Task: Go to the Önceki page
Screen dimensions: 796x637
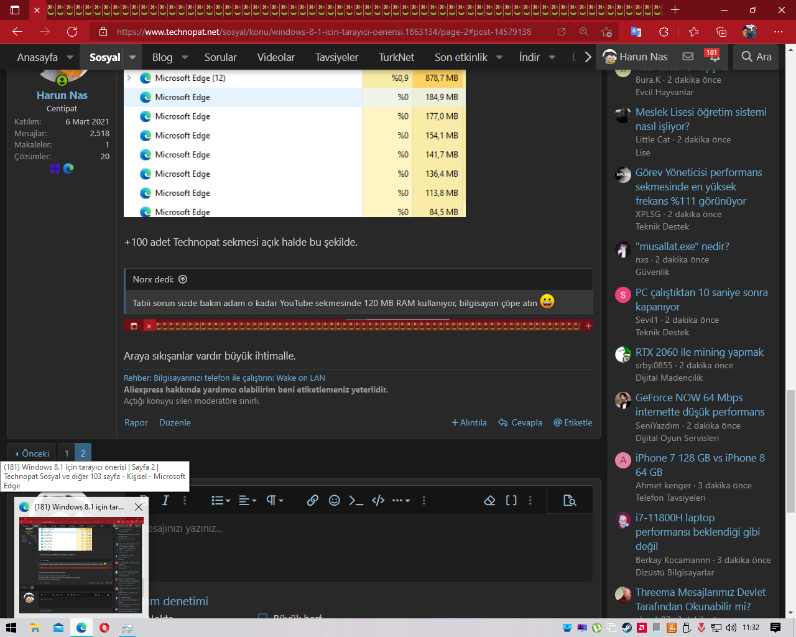Action: [x=32, y=453]
